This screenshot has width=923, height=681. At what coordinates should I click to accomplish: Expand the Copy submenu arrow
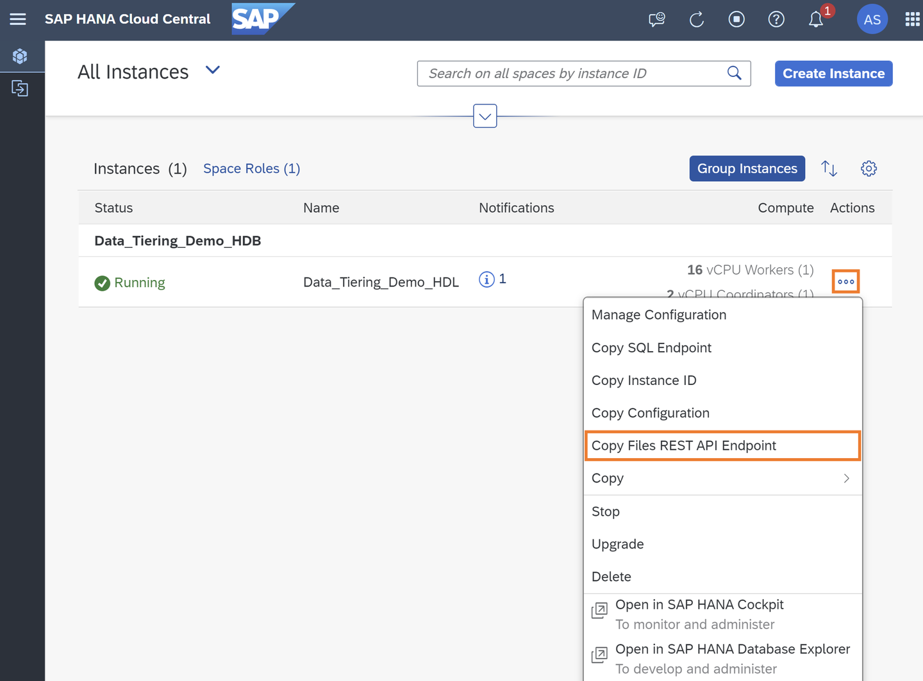[x=847, y=479]
